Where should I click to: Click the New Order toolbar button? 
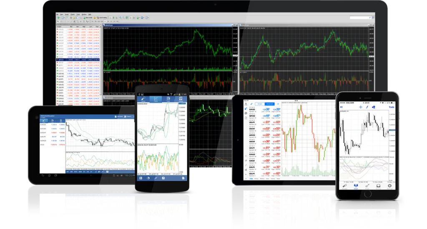(88, 17)
